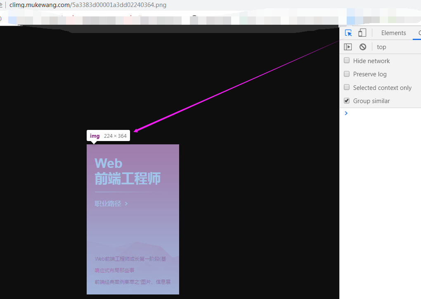Screen dimensions: 421x299
Task: Click the Web front-end engineer image
Action: pos(132,219)
